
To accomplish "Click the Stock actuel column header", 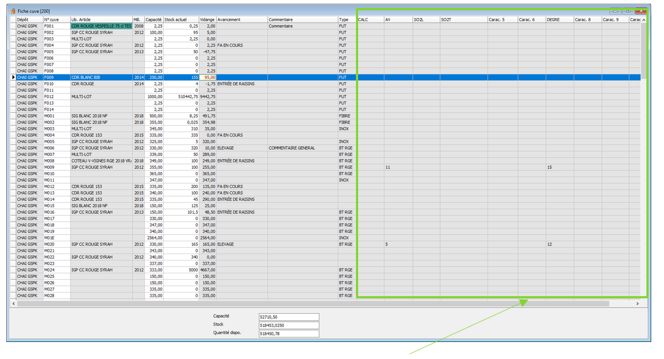I will tap(181, 20).
